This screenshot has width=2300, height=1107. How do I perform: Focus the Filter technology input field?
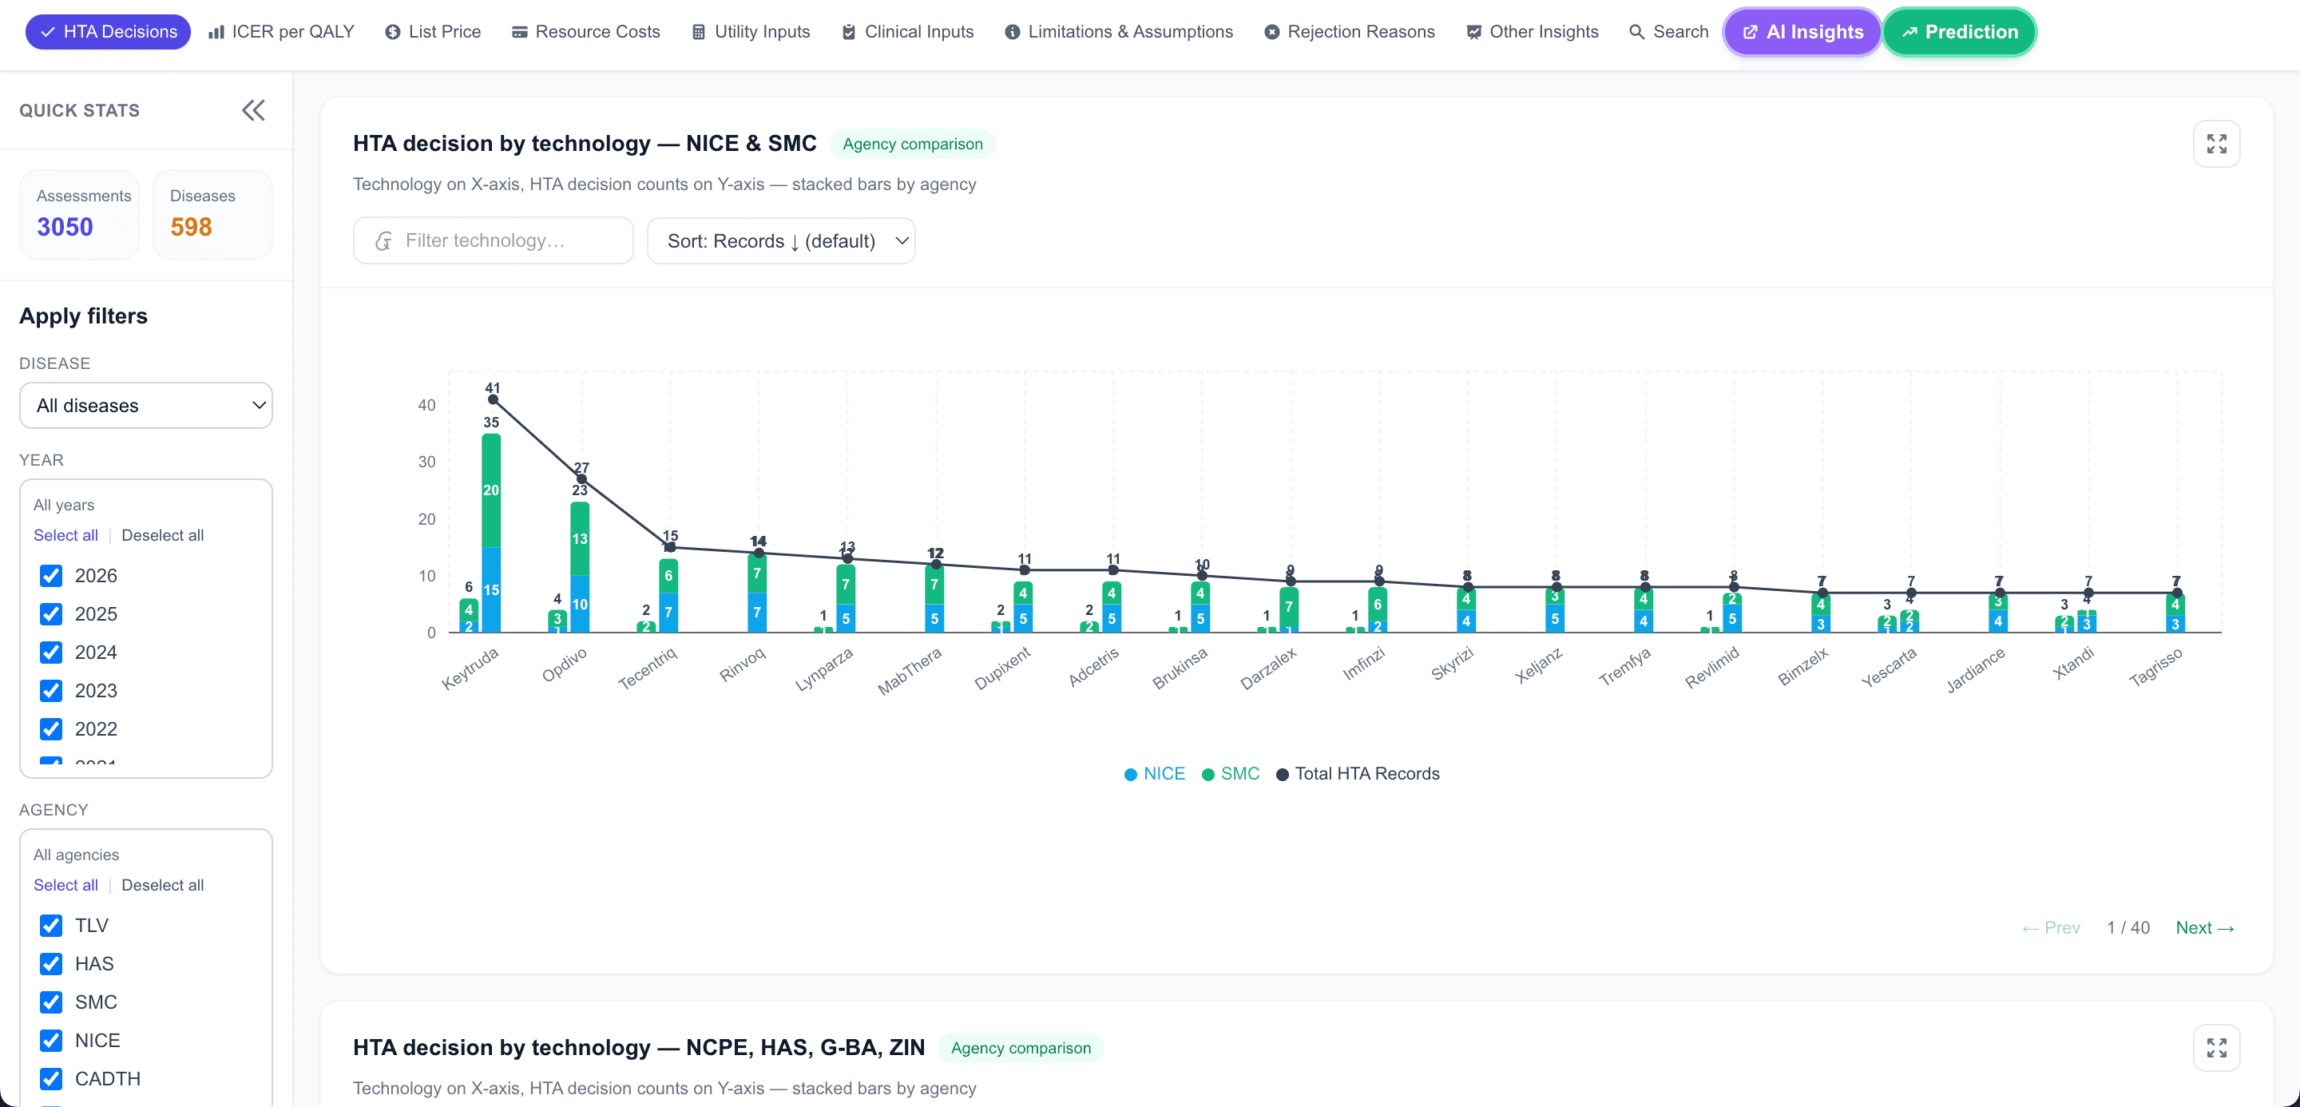click(493, 241)
